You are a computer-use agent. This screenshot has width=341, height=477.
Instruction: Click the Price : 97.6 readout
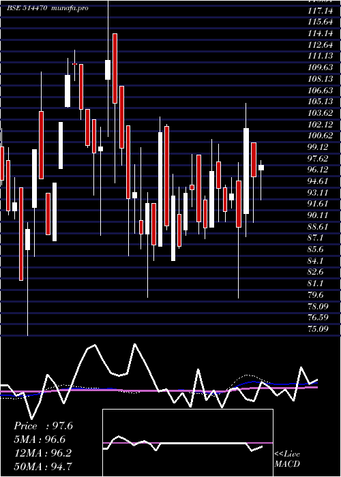(43, 426)
